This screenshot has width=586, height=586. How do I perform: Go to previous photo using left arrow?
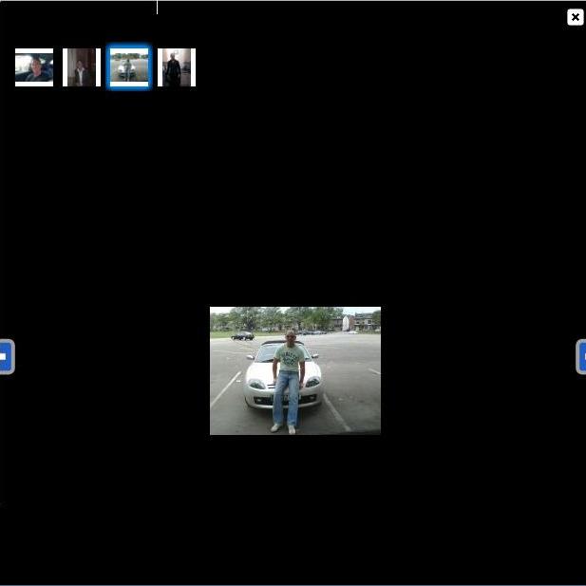[x=7, y=356]
